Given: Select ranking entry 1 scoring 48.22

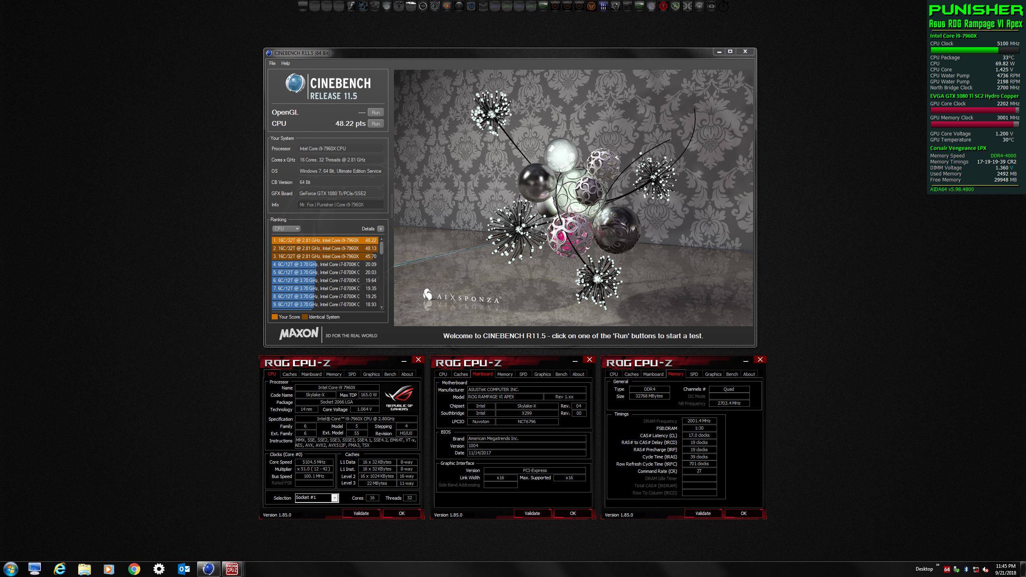Looking at the screenshot, I should pyautogui.click(x=325, y=240).
